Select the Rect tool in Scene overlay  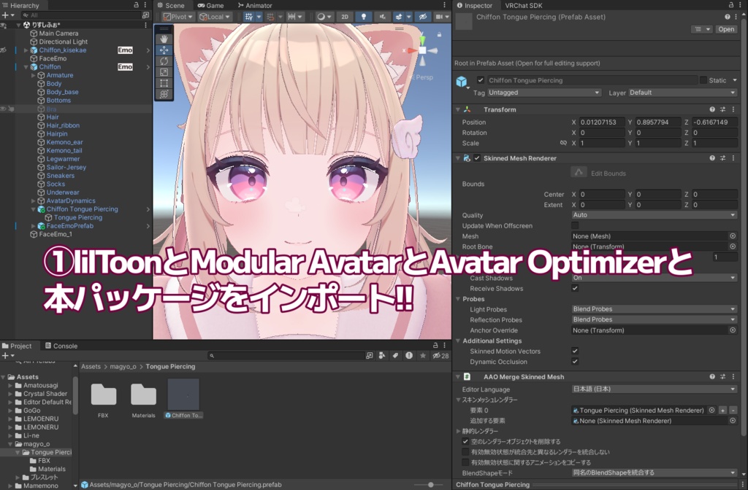coord(164,83)
